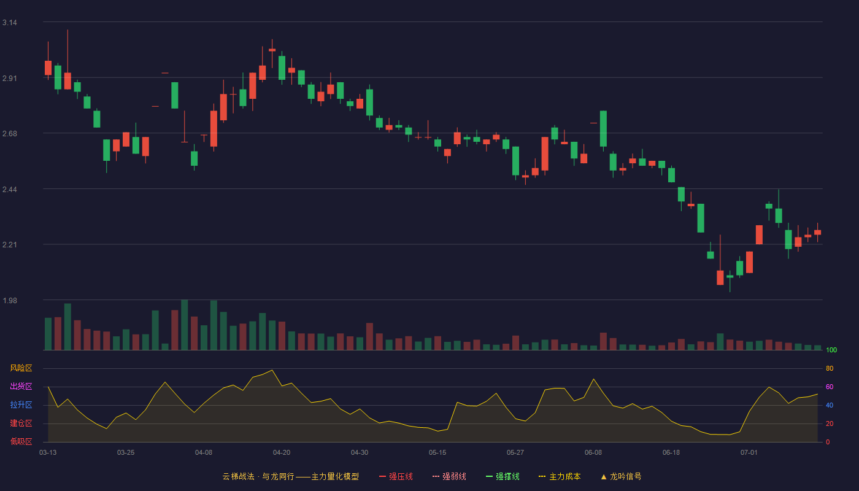This screenshot has width=859, height=491.
Task: Click the 2.68 price axis label
Action: tap(10, 134)
